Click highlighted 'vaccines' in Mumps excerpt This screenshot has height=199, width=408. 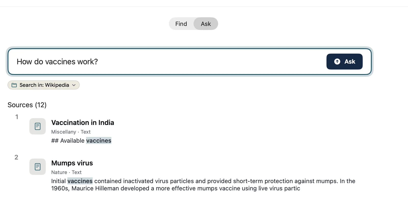click(x=80, y=181)
